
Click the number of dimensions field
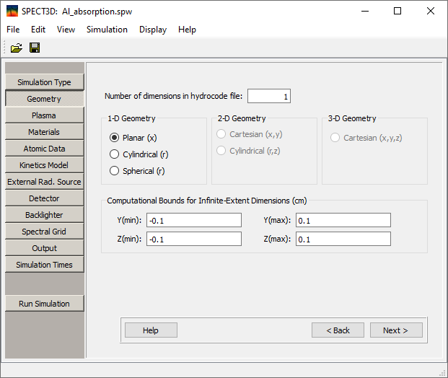[x=269, y=97]
